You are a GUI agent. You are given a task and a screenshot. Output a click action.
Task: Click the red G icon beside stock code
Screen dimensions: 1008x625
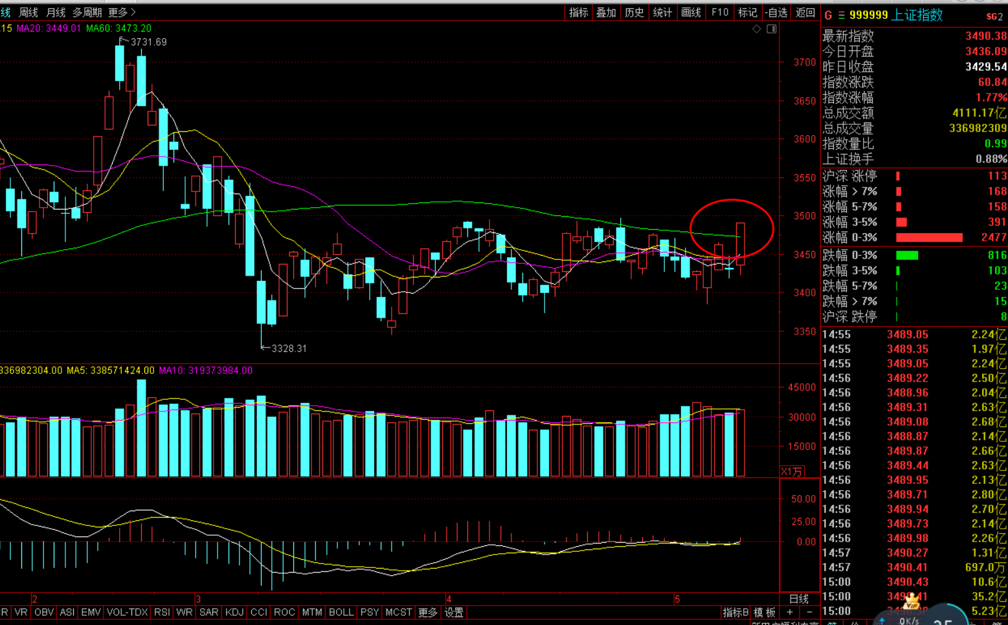pyautogui.click(x=828, y=16)
